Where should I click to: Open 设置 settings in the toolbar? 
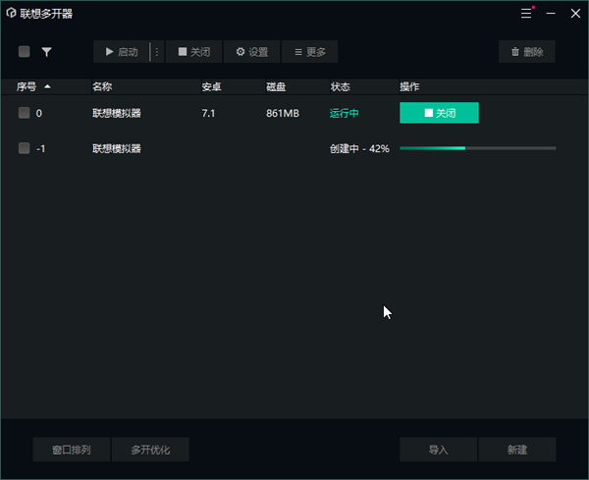point(251,52)
